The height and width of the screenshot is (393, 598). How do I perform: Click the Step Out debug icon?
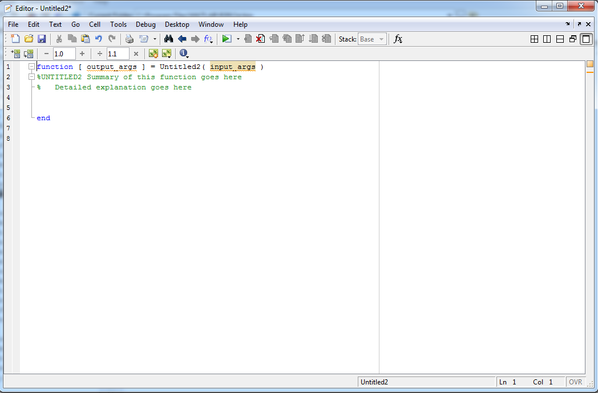300,39
